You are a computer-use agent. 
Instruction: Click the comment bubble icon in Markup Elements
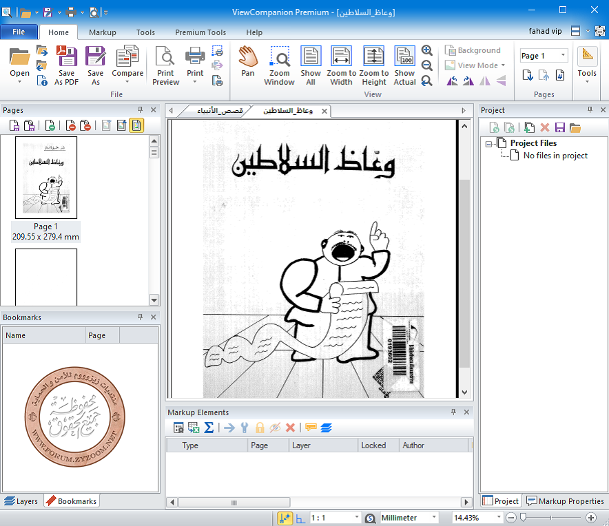[311, 428]
